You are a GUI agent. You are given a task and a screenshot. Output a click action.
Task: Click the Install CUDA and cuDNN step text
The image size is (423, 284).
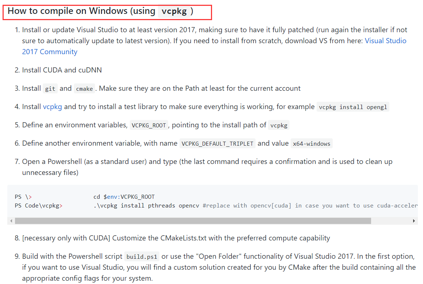(x=61, y=70)
